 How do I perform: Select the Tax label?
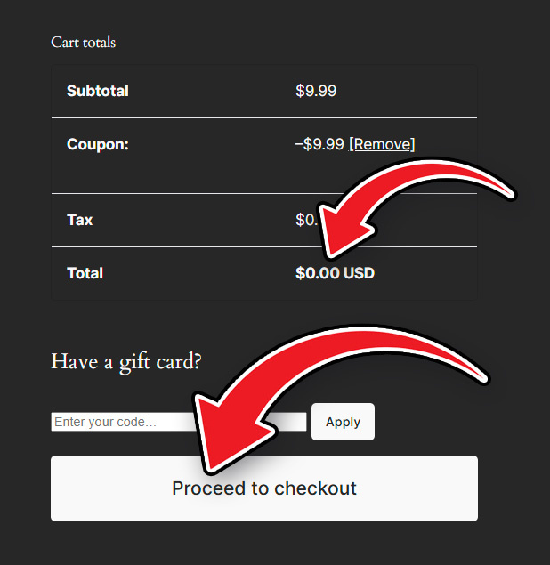[x=80, y=220]
